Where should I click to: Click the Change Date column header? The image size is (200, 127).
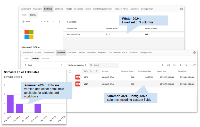[182, 71]
